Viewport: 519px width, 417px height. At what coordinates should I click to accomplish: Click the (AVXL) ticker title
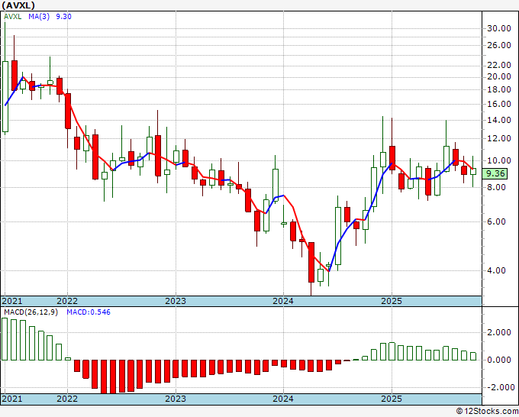pyautogui.click(x=24, y=5)
